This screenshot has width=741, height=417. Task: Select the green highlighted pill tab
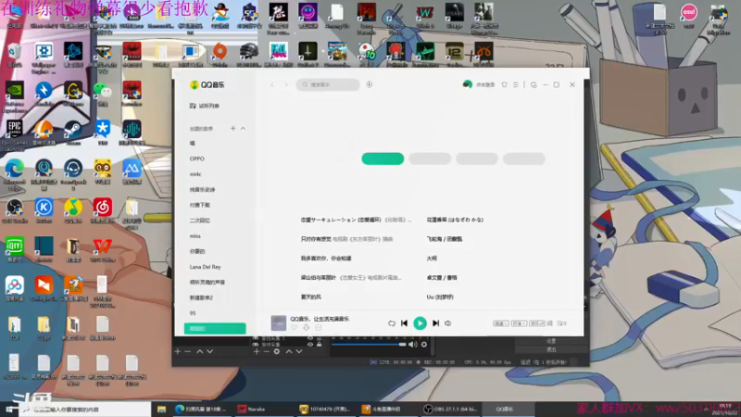tap(383, 158)
